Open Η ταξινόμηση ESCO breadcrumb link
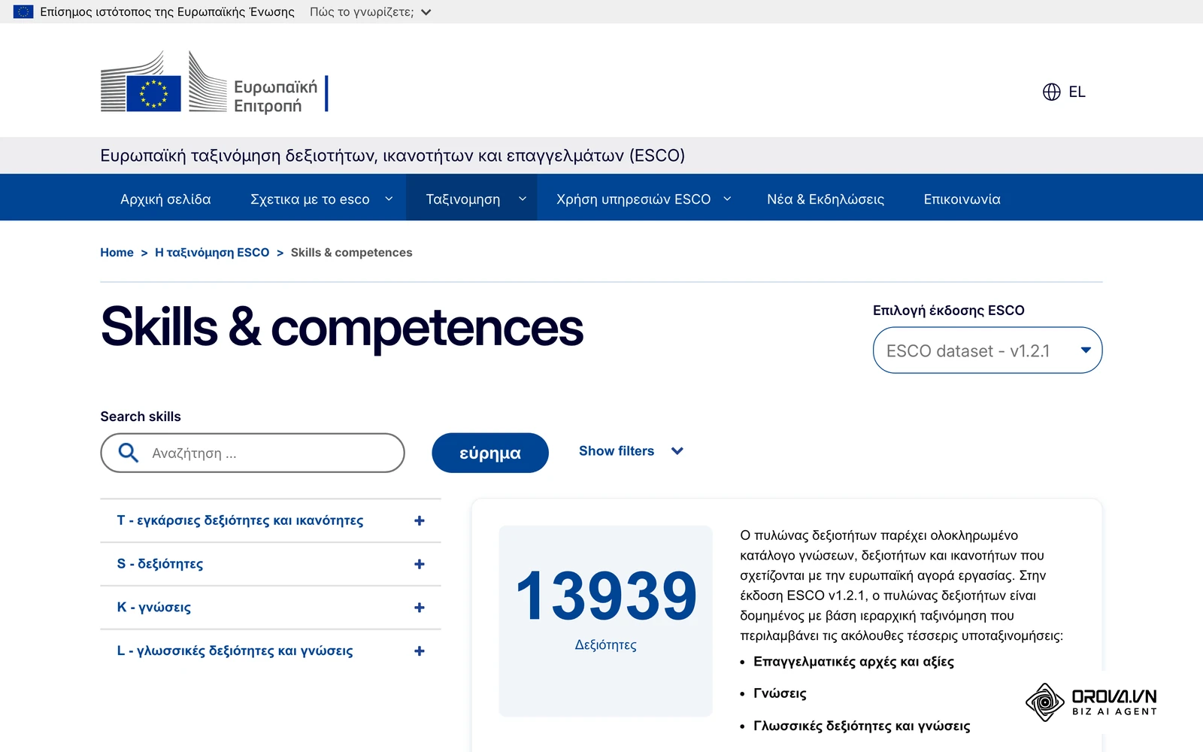Image resolution: width=1203 pixels, height=752 pixels. tap(212, 253)
